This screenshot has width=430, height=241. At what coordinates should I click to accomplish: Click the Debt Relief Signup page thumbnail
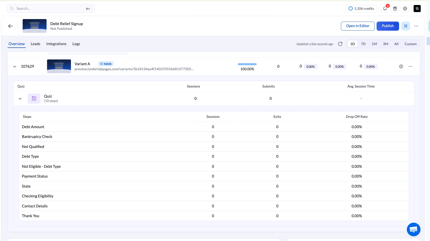click(34, 26)
